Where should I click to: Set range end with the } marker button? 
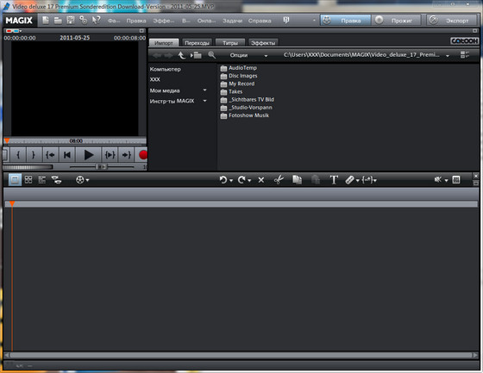(34, 155)
